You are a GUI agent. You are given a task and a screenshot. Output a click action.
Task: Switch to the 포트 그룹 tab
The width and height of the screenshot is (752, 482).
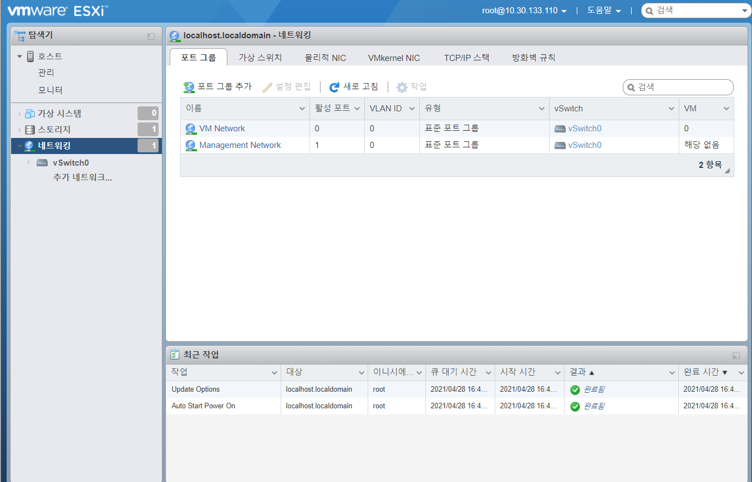coord(198,57)
